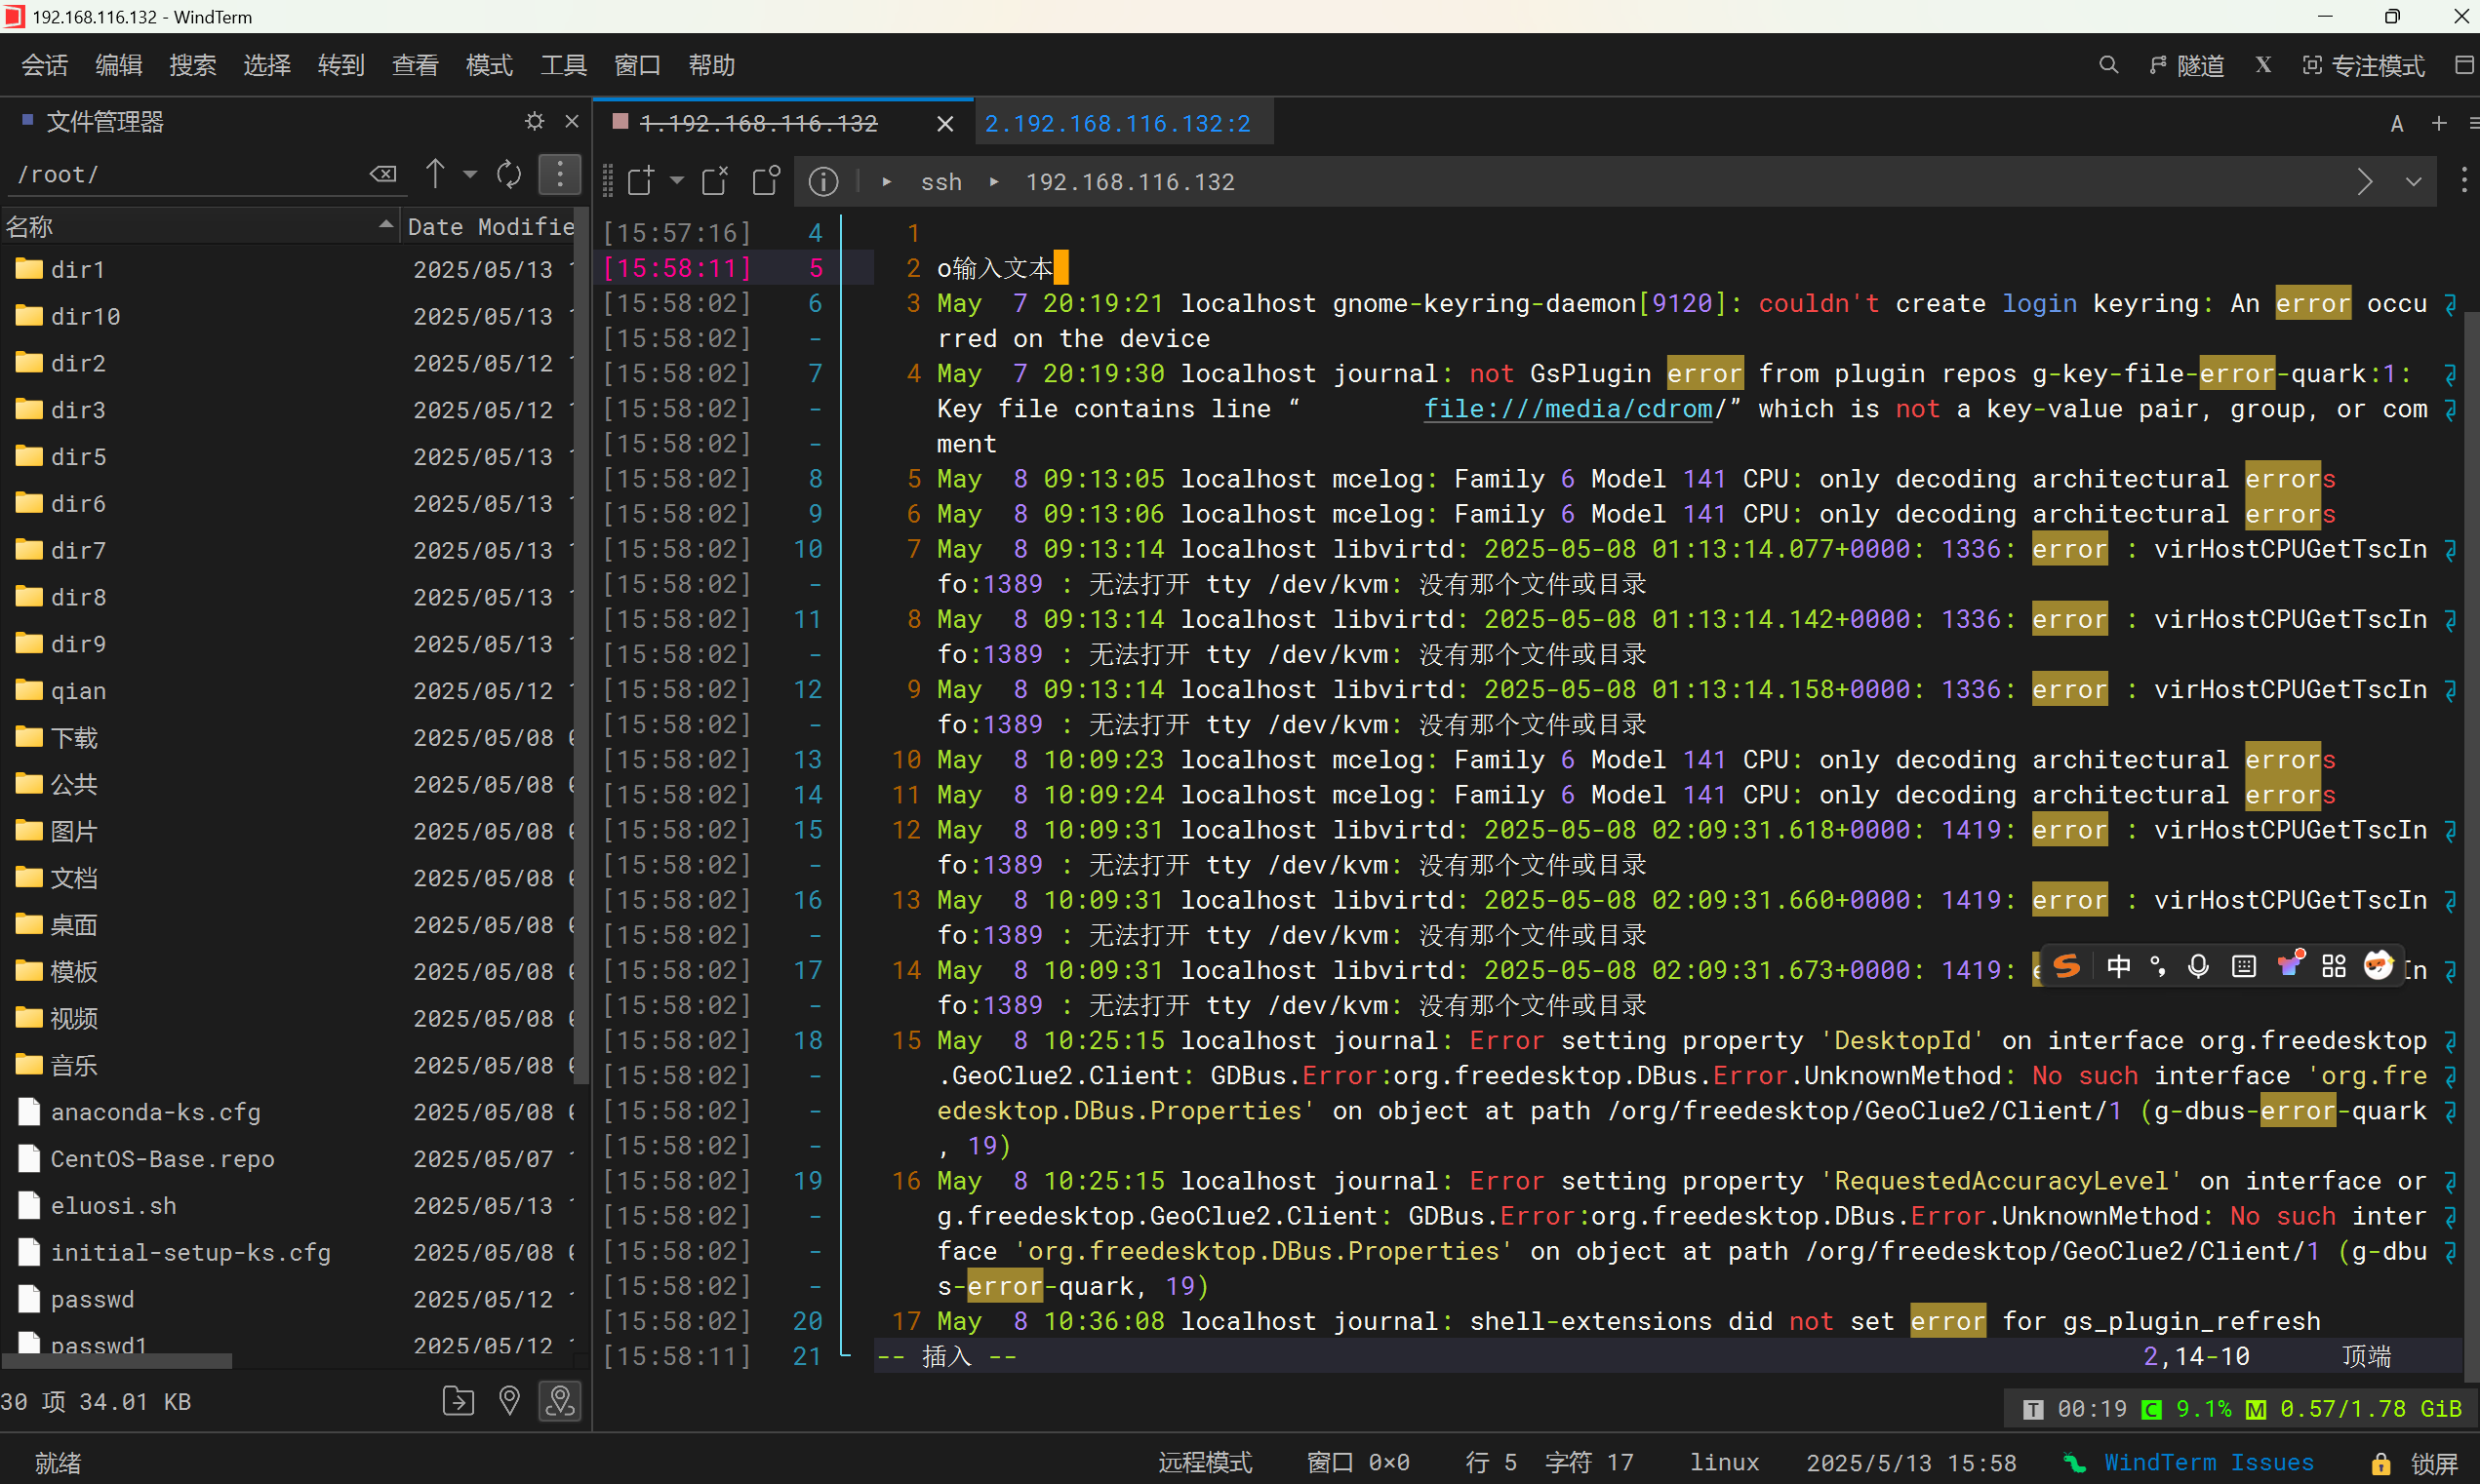Click the 锁屏 lock screen button

coord(2420,1462)
